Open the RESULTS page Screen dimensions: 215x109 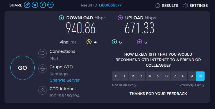(x=167, y=5)
